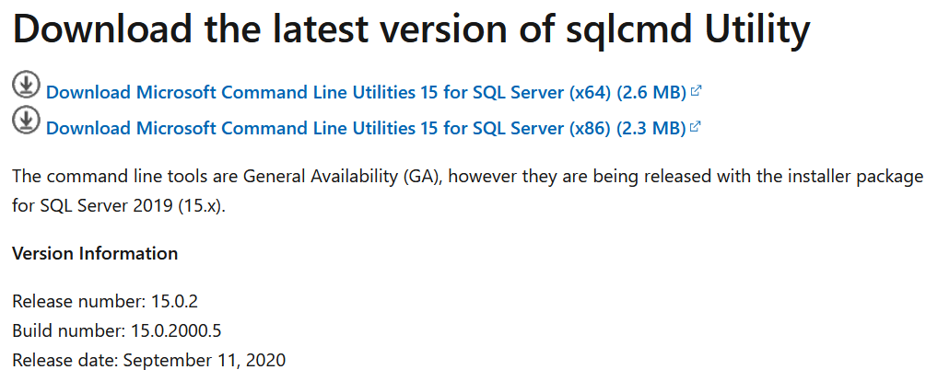Click the download arrow icon for x64 utilities
The width and height of the screenshot is (926, 370).
26,86
